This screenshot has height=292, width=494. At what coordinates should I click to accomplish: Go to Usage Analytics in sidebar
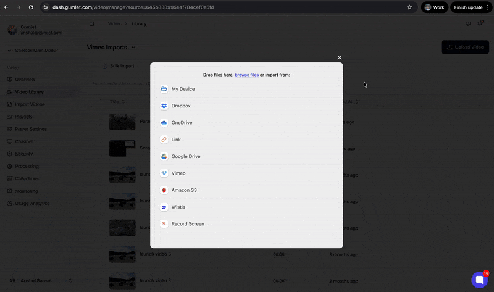click(x=31, y=203)
